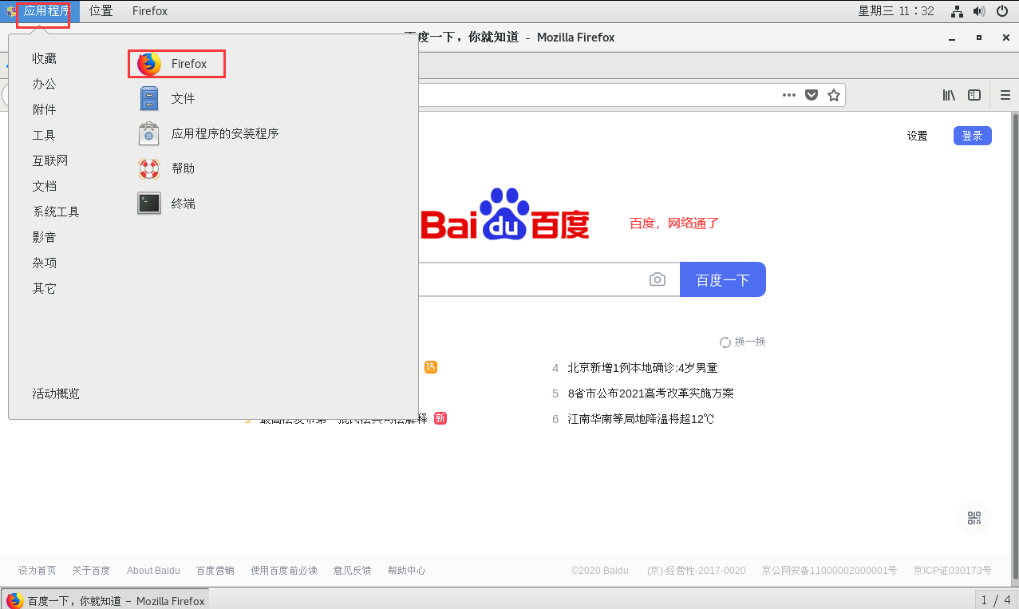
Task: Click the (京)-经营性-2017-0020 link
Action: click(x=696, y=570)
